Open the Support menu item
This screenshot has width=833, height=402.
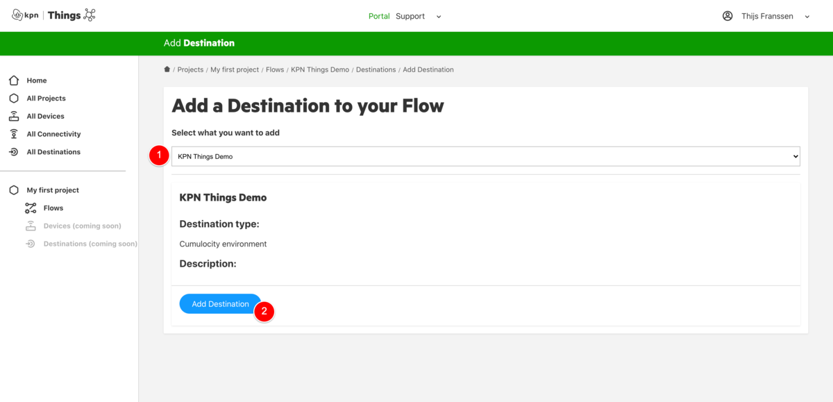pos(410,16)
